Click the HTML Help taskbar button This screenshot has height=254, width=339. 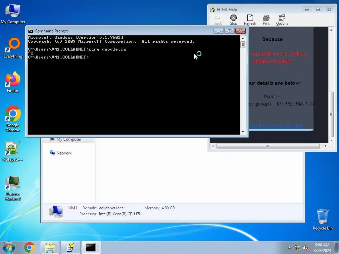click(x=71, y=247)
